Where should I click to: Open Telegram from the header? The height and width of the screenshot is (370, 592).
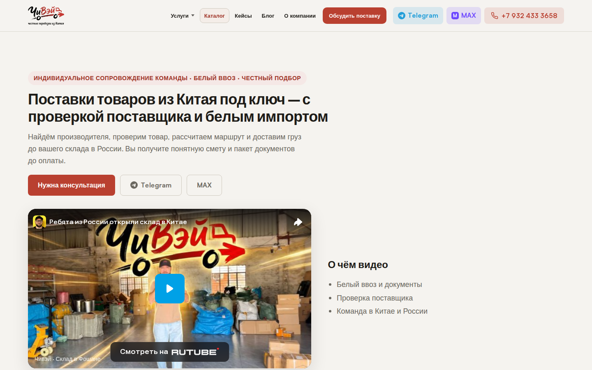[418, 16]
